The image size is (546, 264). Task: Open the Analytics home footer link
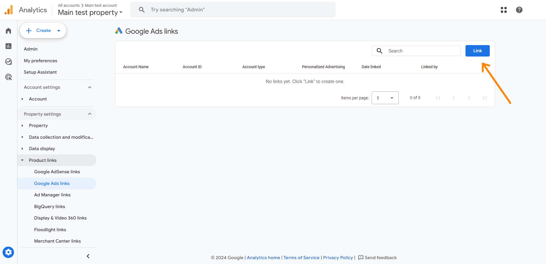pyautogui.click(x=263, y=258)
